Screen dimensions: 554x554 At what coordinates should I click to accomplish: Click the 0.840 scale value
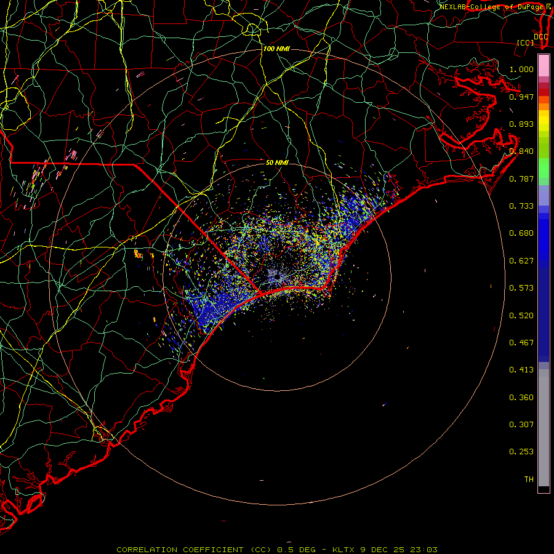[x=521, y=151]
